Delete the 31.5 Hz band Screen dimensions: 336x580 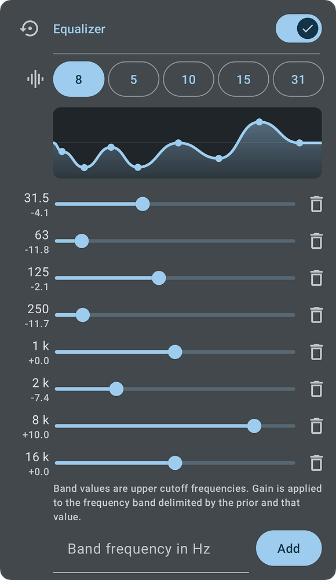tap(316, 204)
